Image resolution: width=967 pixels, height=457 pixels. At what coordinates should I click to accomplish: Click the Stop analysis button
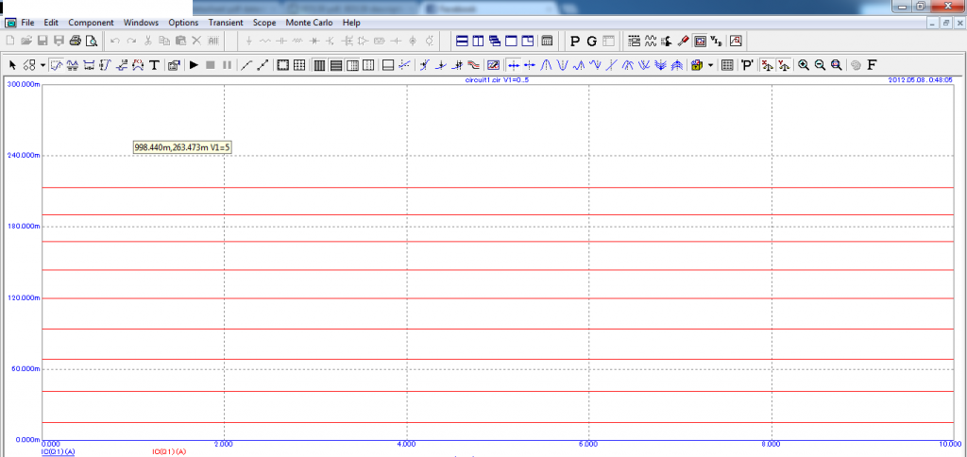[211, 65]
